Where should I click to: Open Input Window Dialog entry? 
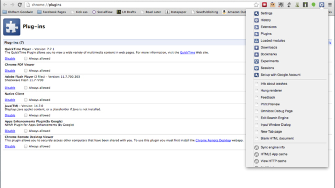pos(275,125)
